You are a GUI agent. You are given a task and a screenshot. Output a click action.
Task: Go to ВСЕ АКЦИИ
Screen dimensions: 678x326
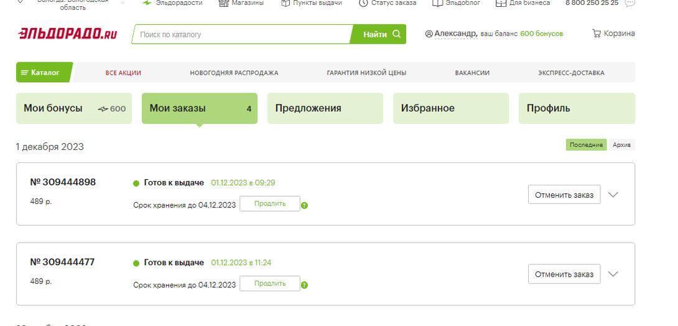[123, 73]
